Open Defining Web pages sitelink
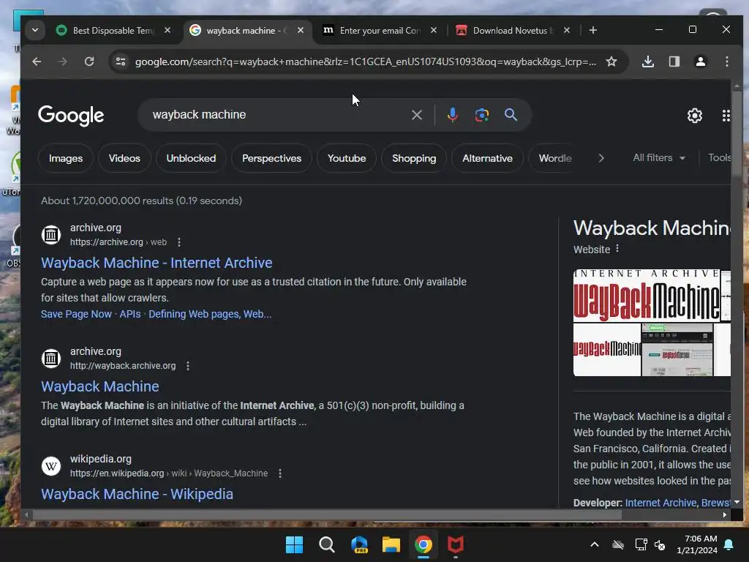The height and width of the screenshot is (562, 749). point(210,314)
